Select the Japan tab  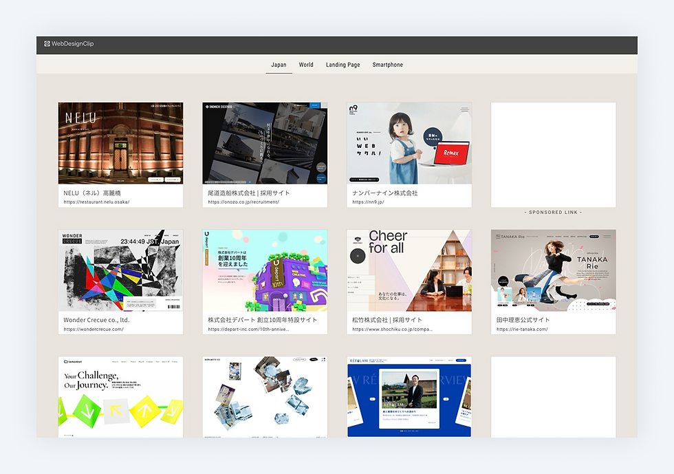pos(279,64)
